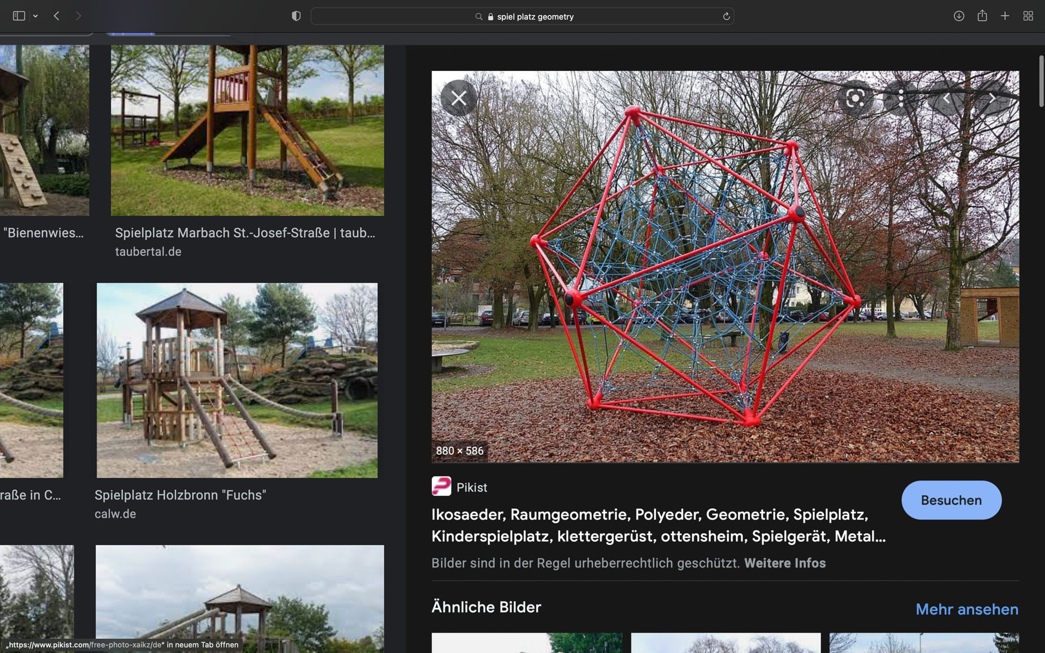The width and height of the screenshot is (1045, 653).
Task: Go back to the previous page
Action: click(57, 16)
